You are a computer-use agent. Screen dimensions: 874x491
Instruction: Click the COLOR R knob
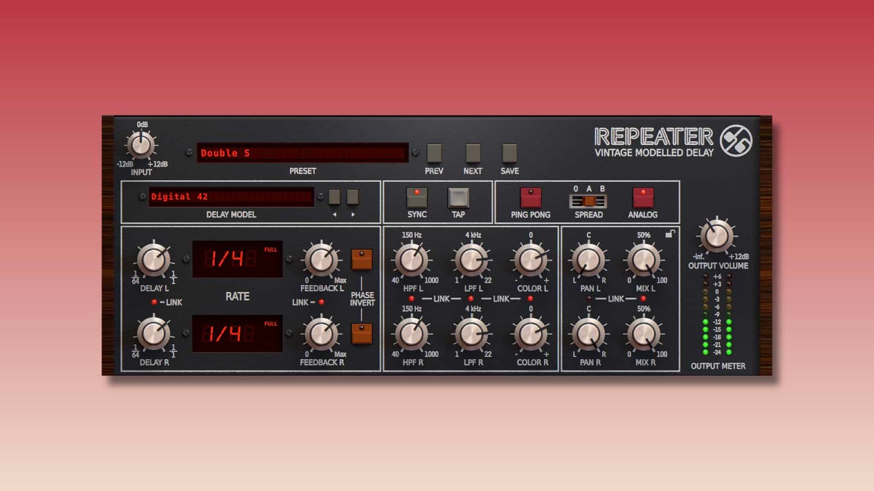tap(530, 334)
